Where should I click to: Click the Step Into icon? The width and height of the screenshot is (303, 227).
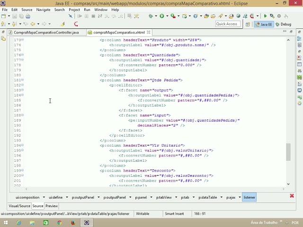pyautogui.click(x=107, y=16)
